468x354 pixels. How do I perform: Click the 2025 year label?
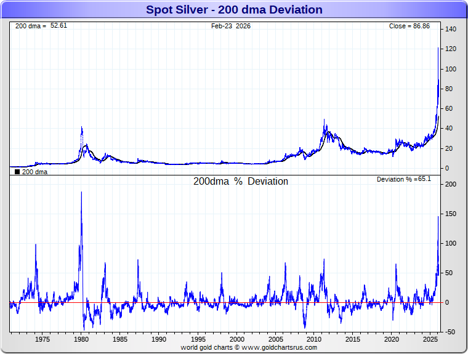pos(430,339)
